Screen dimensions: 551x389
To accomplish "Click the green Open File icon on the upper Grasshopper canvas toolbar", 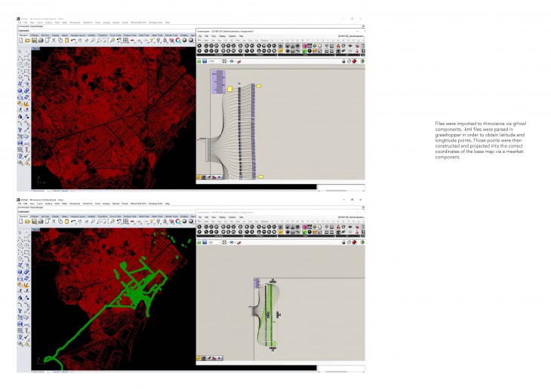I will click(200, 61).
